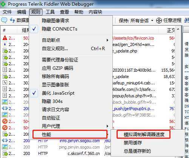Click the _update.php session icon
This screenshot has width=189, height=158.
point(5,51)
